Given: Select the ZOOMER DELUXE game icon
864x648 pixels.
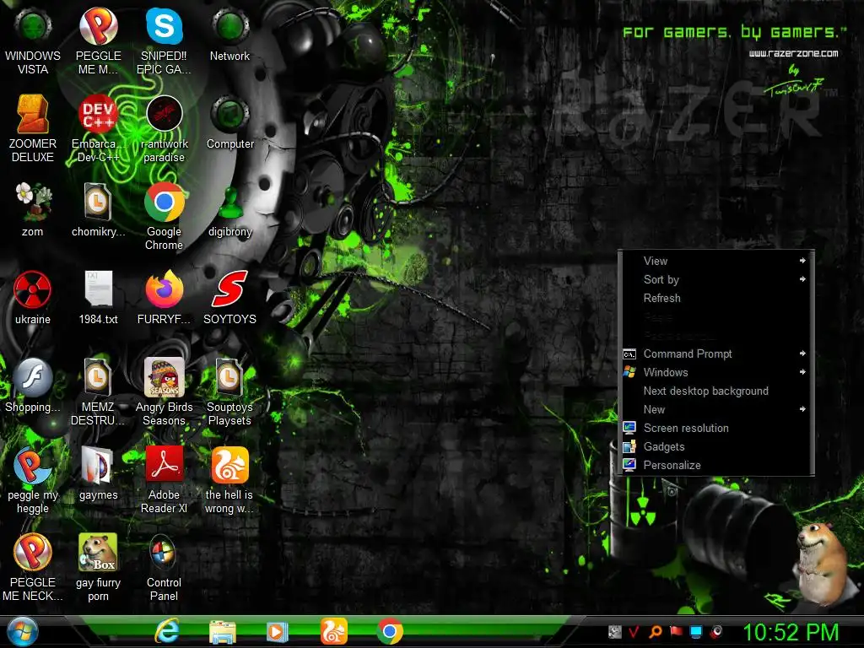Looking at the screenshot, I should pos(33,129).
